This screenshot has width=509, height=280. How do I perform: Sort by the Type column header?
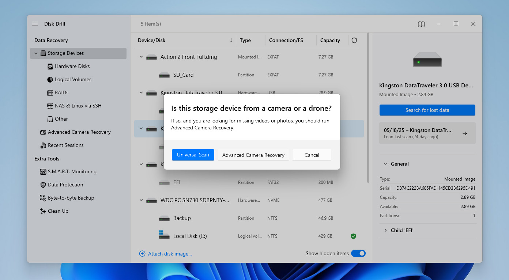[x=245, y=40]
